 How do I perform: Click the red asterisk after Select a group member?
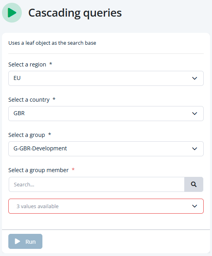point(73,169)
